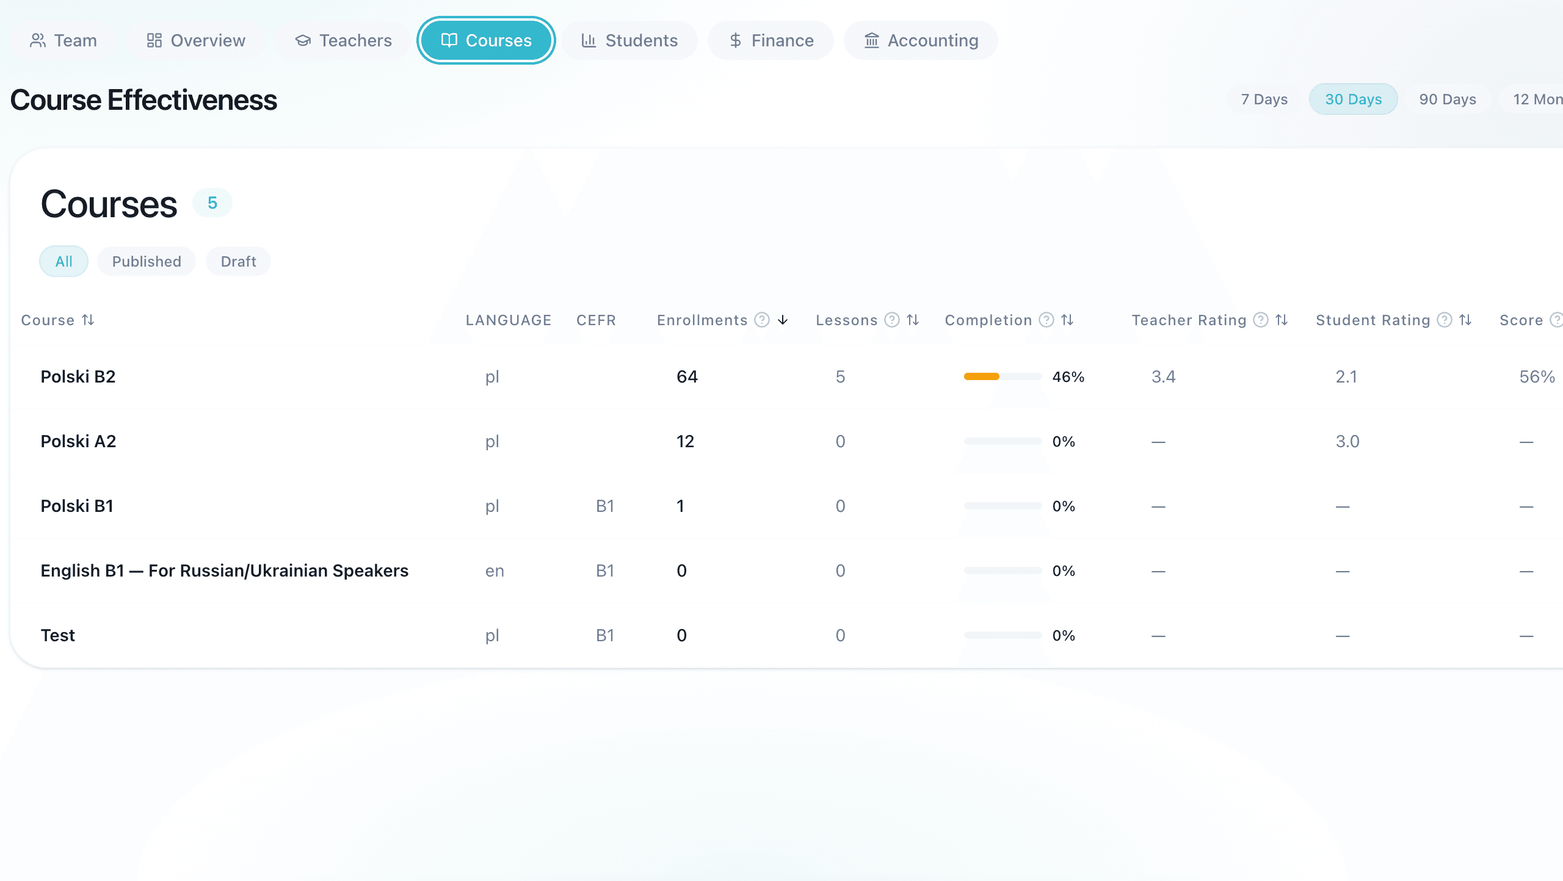
Task: Switch to the 90 Days range
Action: 1448,99
